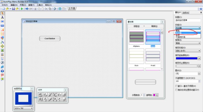This screenshot has width=203, height=112.
Task: Click the Cool Button on canvas
Action: pos(50,38)
